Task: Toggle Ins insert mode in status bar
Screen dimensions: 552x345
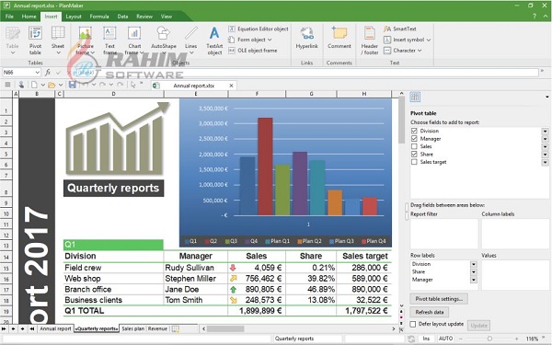Action: click(426, 339)
